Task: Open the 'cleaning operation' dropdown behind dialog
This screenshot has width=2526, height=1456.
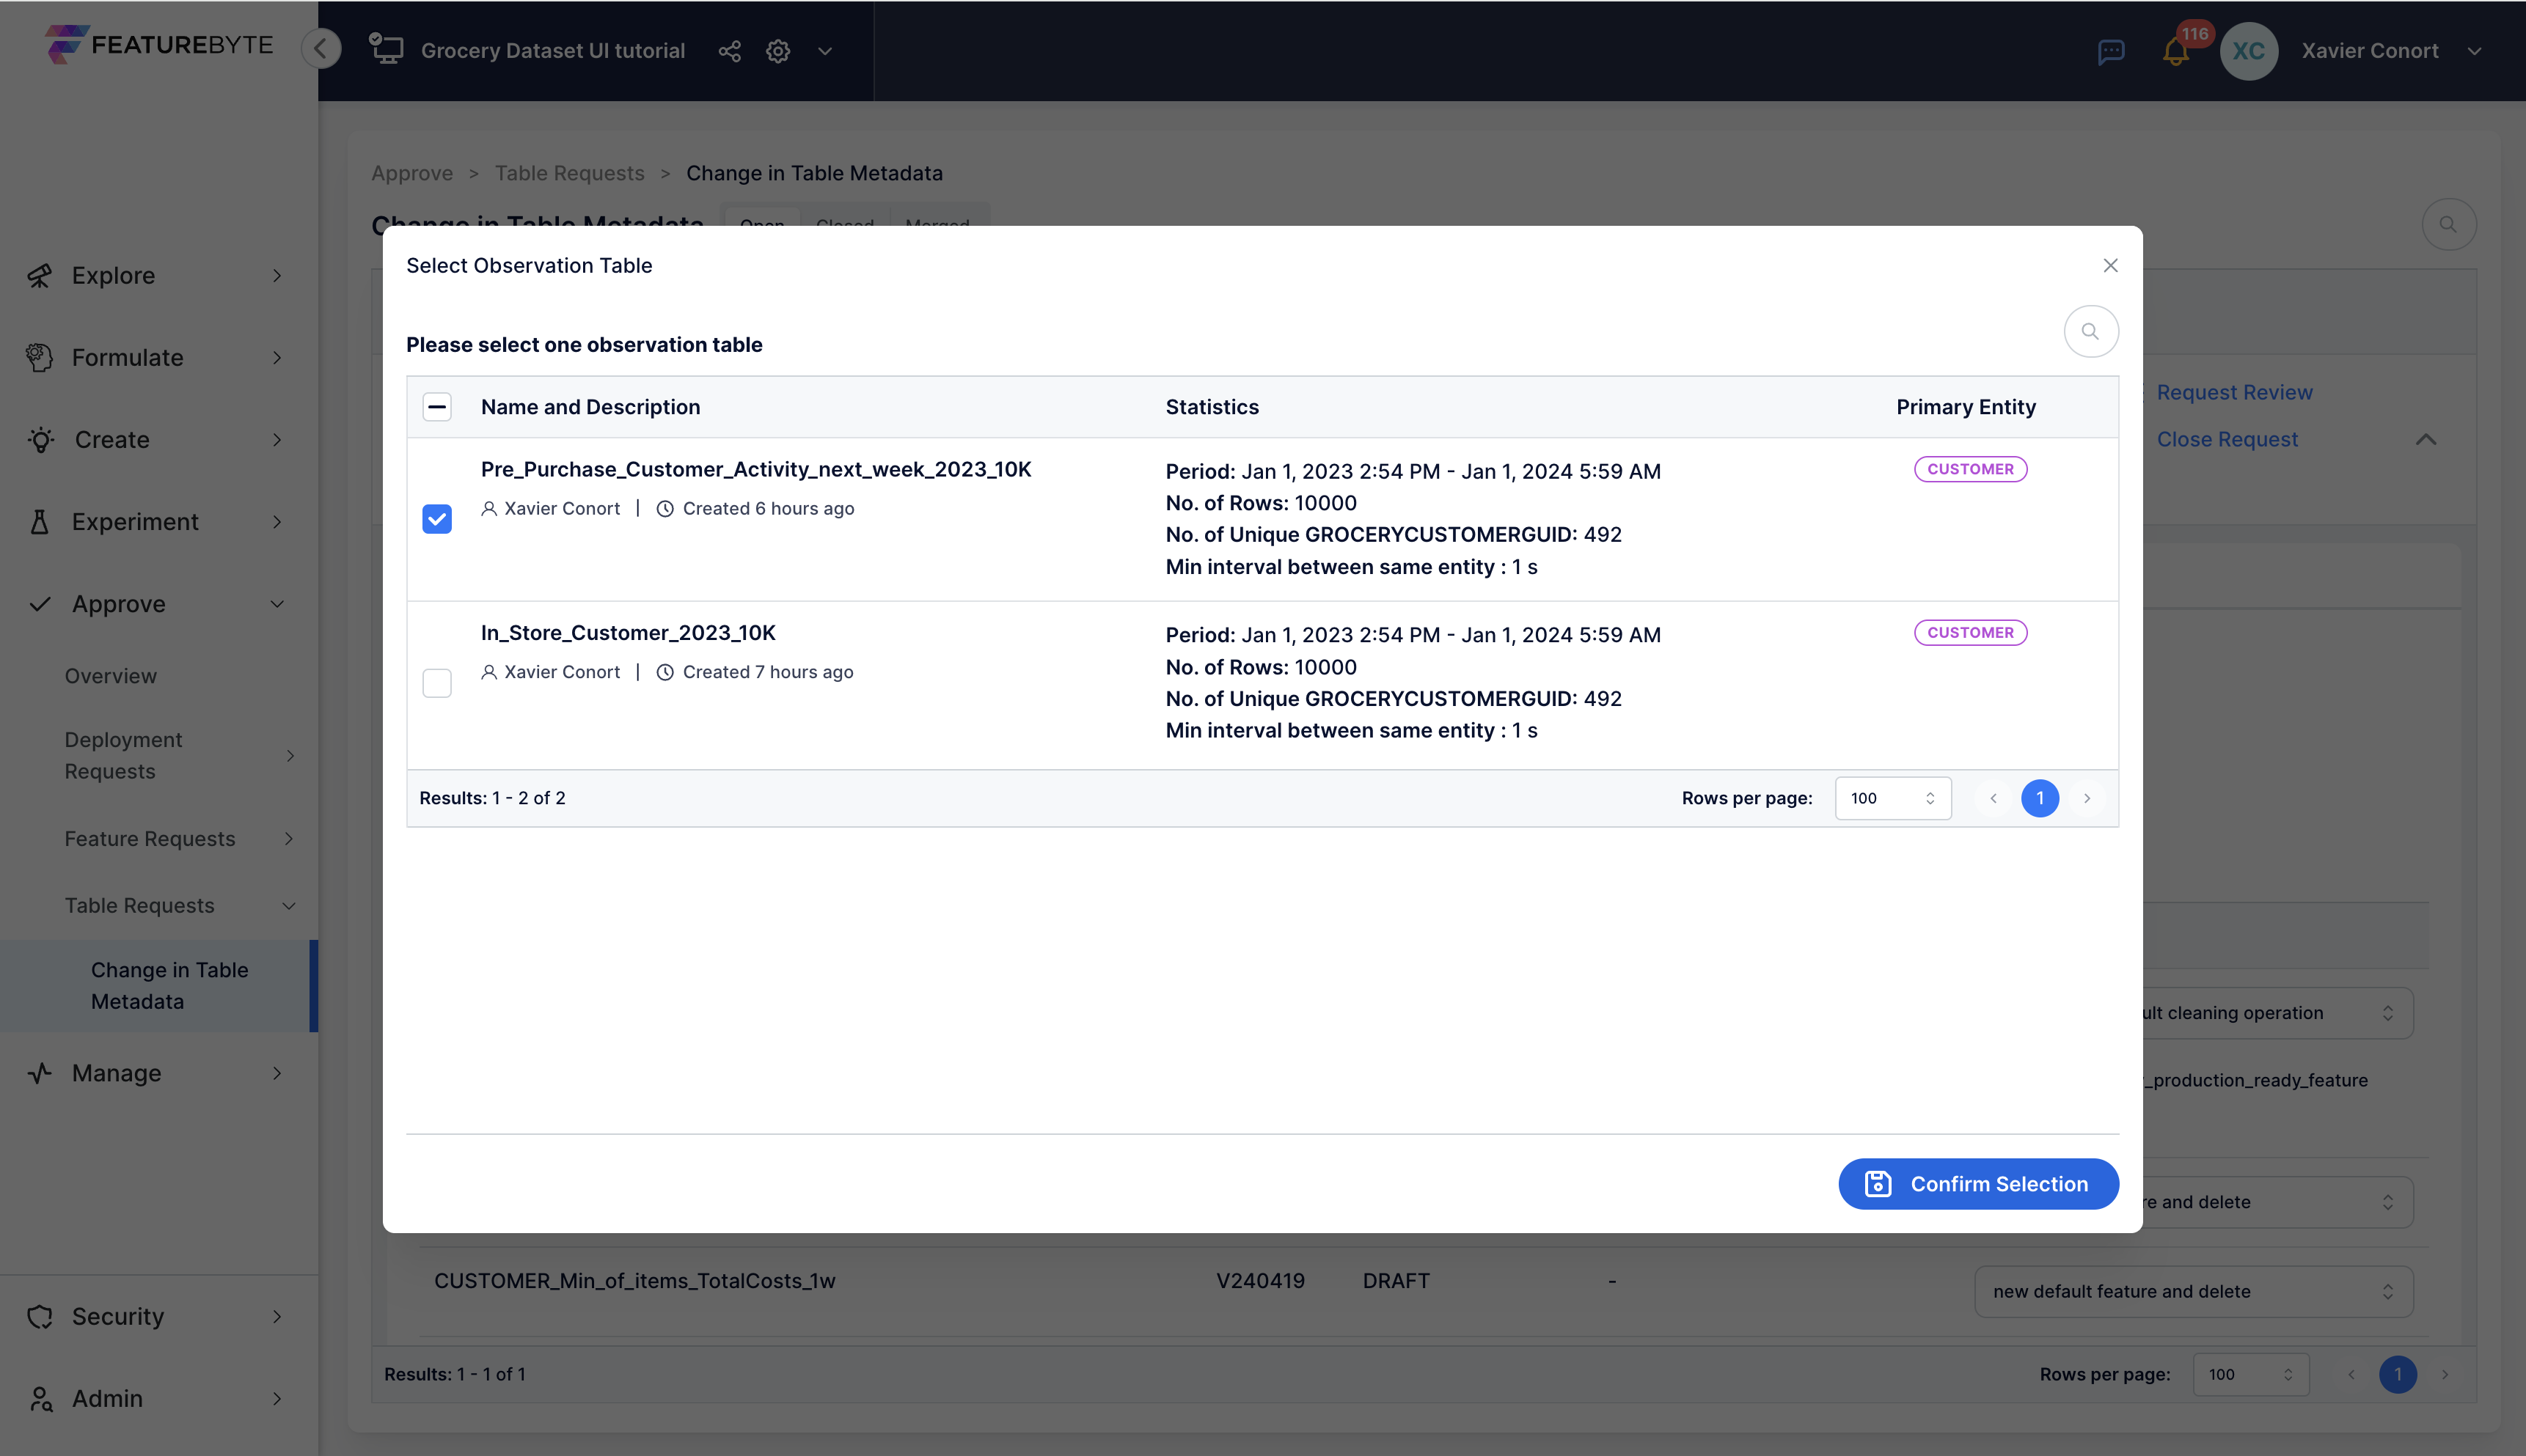Action: tap(2278, 1013)
